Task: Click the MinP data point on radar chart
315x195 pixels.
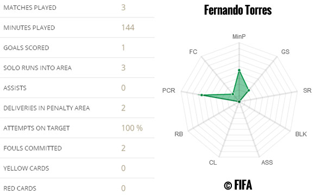Action: (x=239, y=70)
